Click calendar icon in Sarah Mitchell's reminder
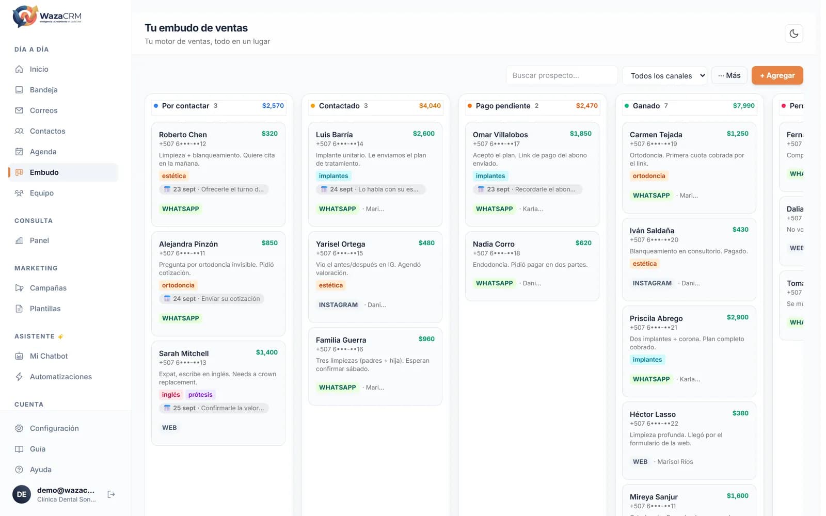The image size is (826, 516). coord(167,408)
